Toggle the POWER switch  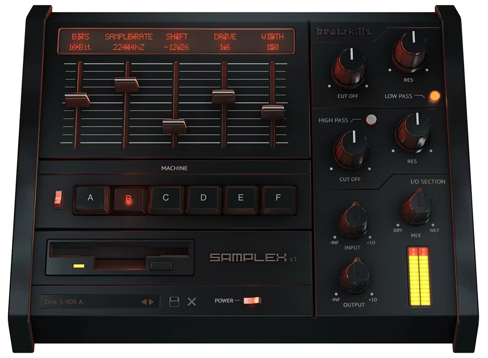pyautogui.click(x=252, y=300)
